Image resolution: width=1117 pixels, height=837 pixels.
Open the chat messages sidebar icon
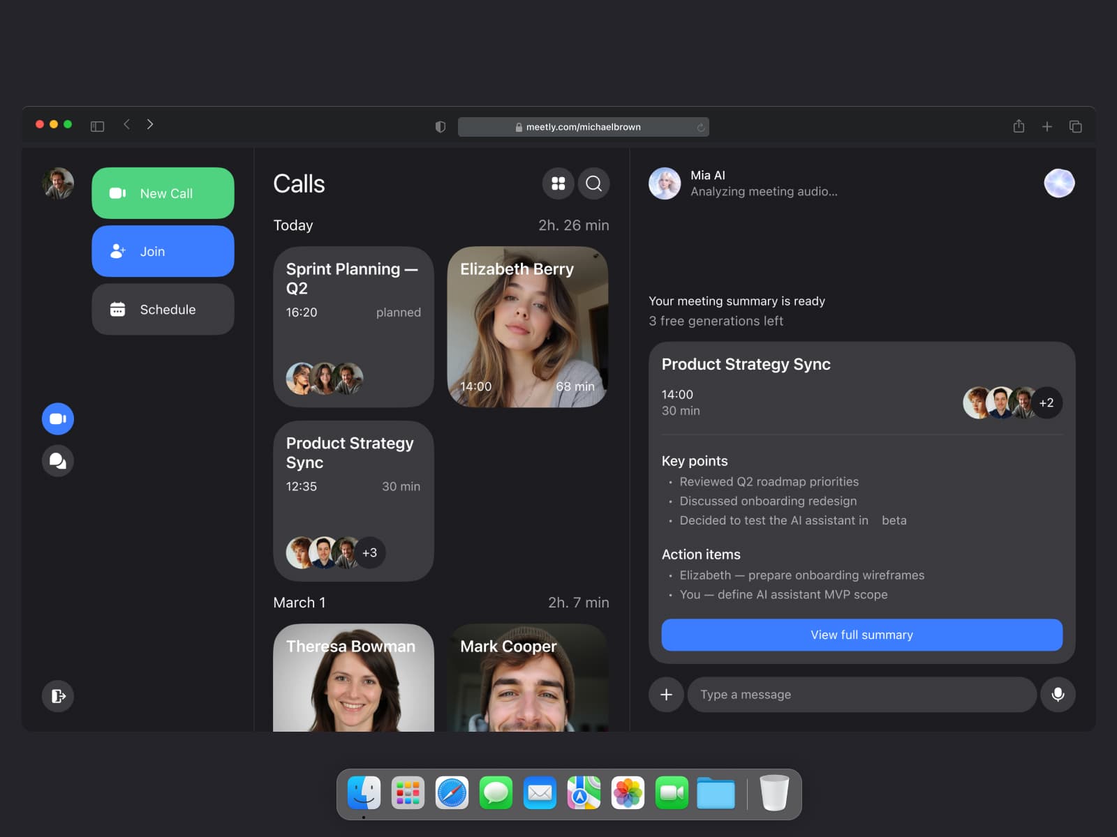pos(58,460)
